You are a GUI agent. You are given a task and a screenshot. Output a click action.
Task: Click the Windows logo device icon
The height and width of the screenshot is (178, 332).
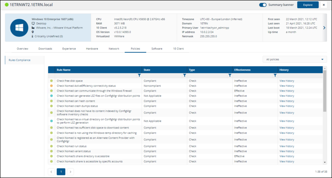coord(19,27)
